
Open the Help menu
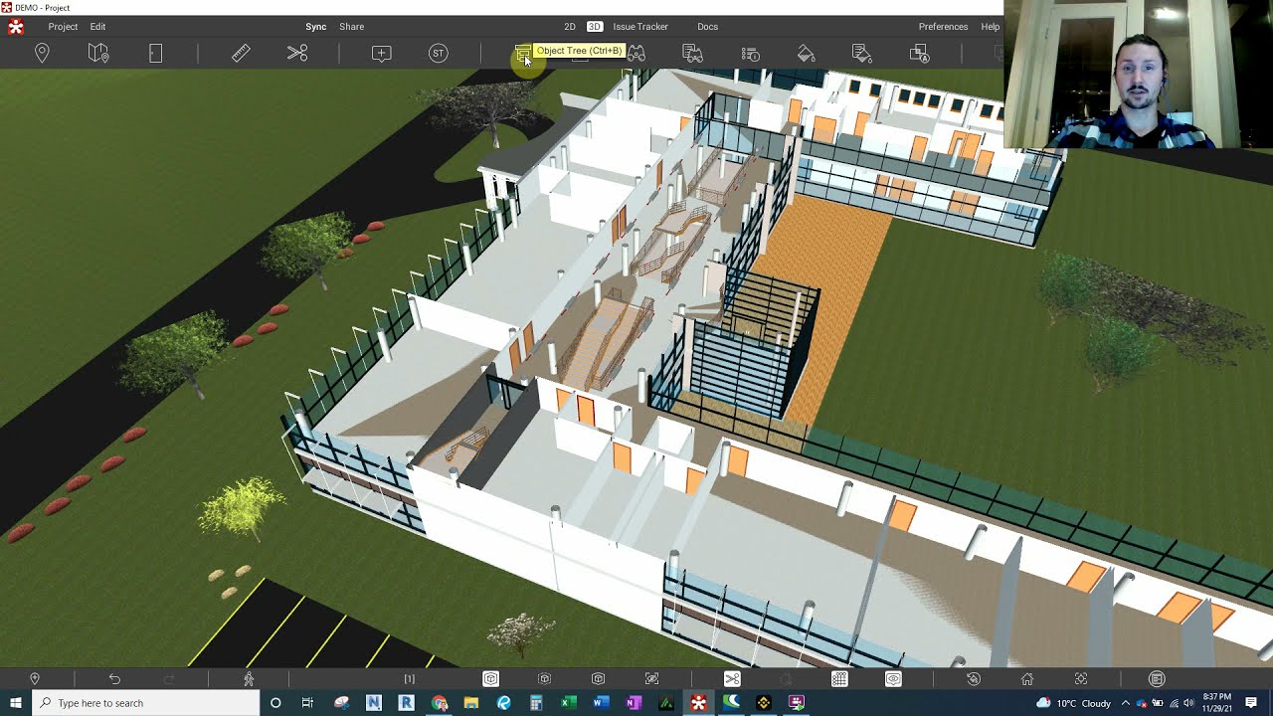tap(991, 27)
